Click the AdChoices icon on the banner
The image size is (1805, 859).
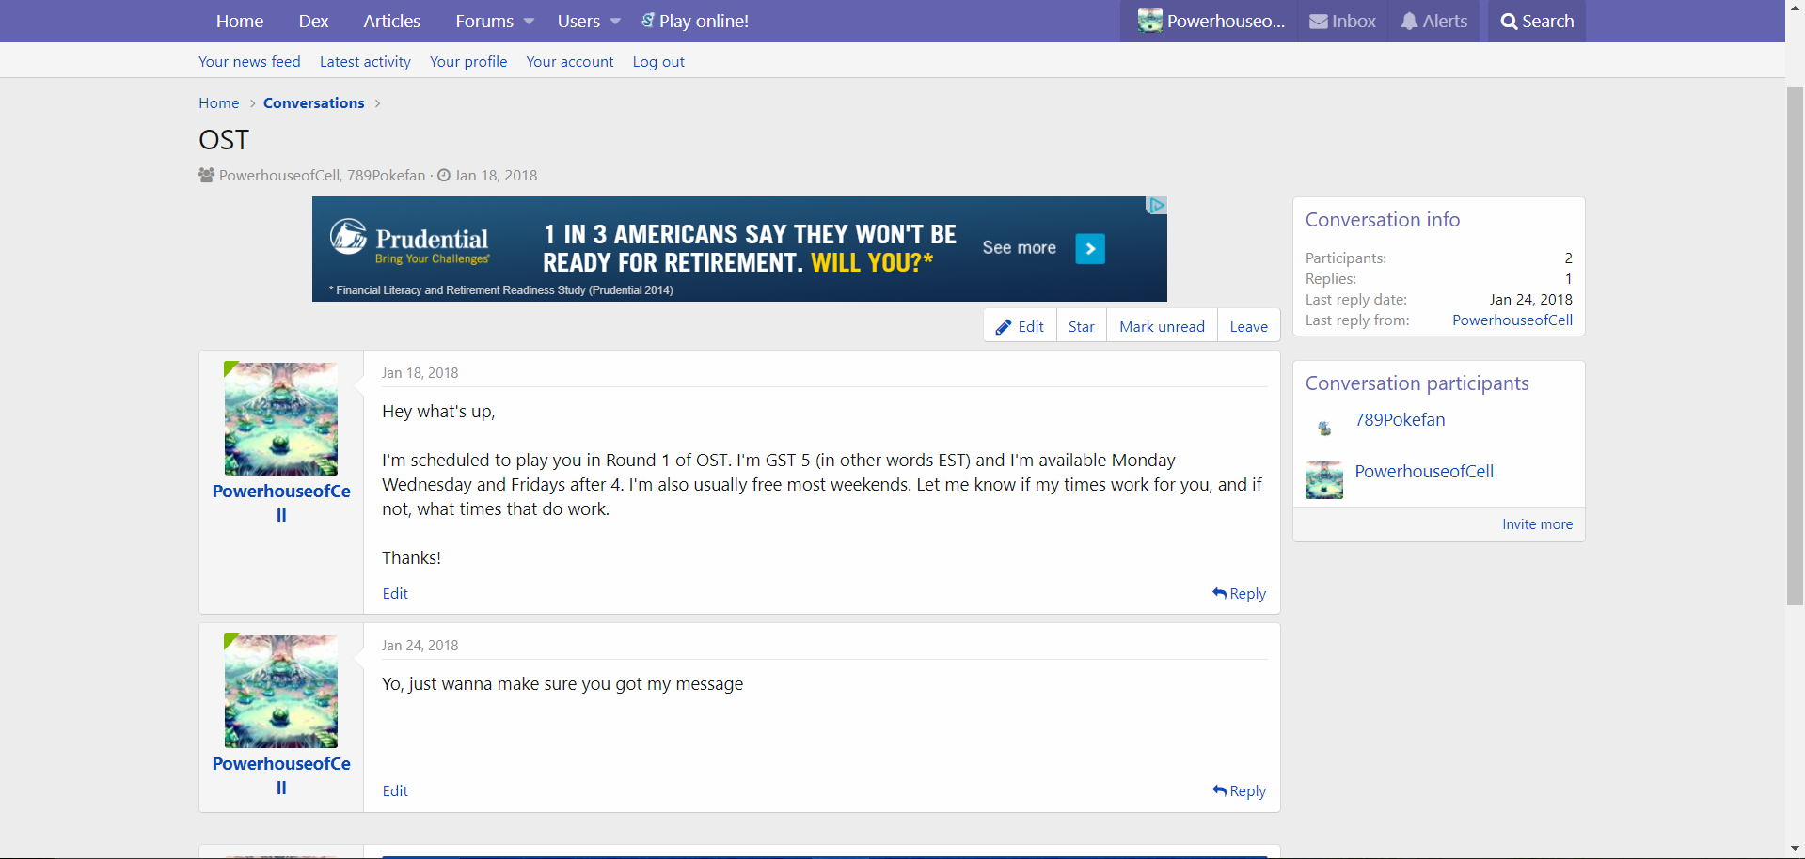pyautogui.click(x=1157, y=205)
